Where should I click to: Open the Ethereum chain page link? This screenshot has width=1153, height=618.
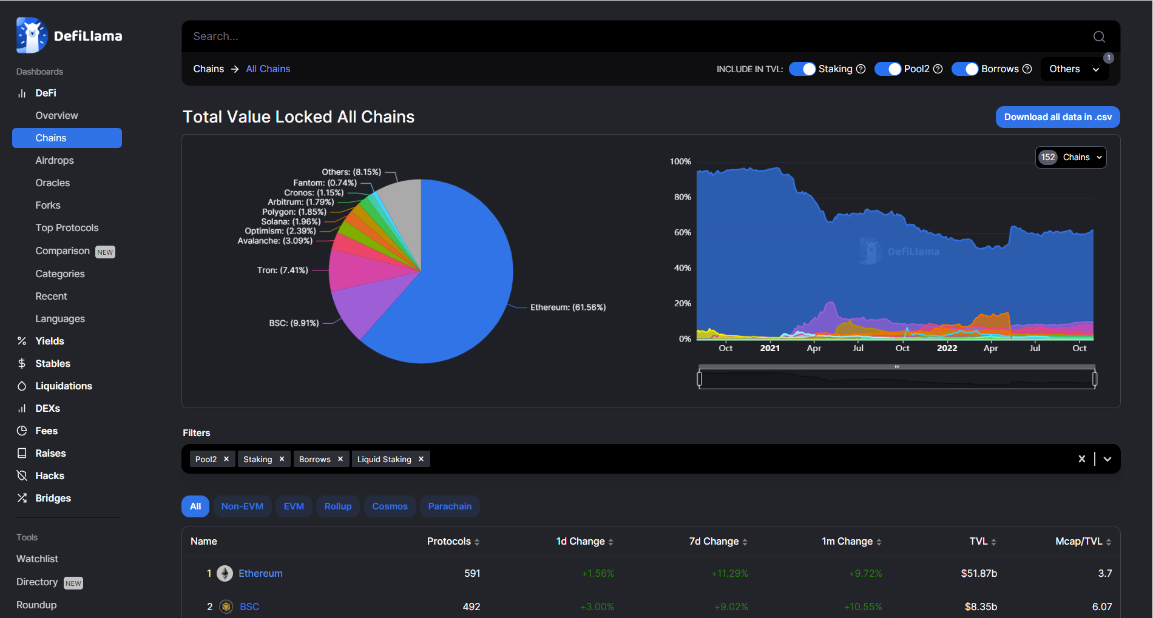coord(260,573)
